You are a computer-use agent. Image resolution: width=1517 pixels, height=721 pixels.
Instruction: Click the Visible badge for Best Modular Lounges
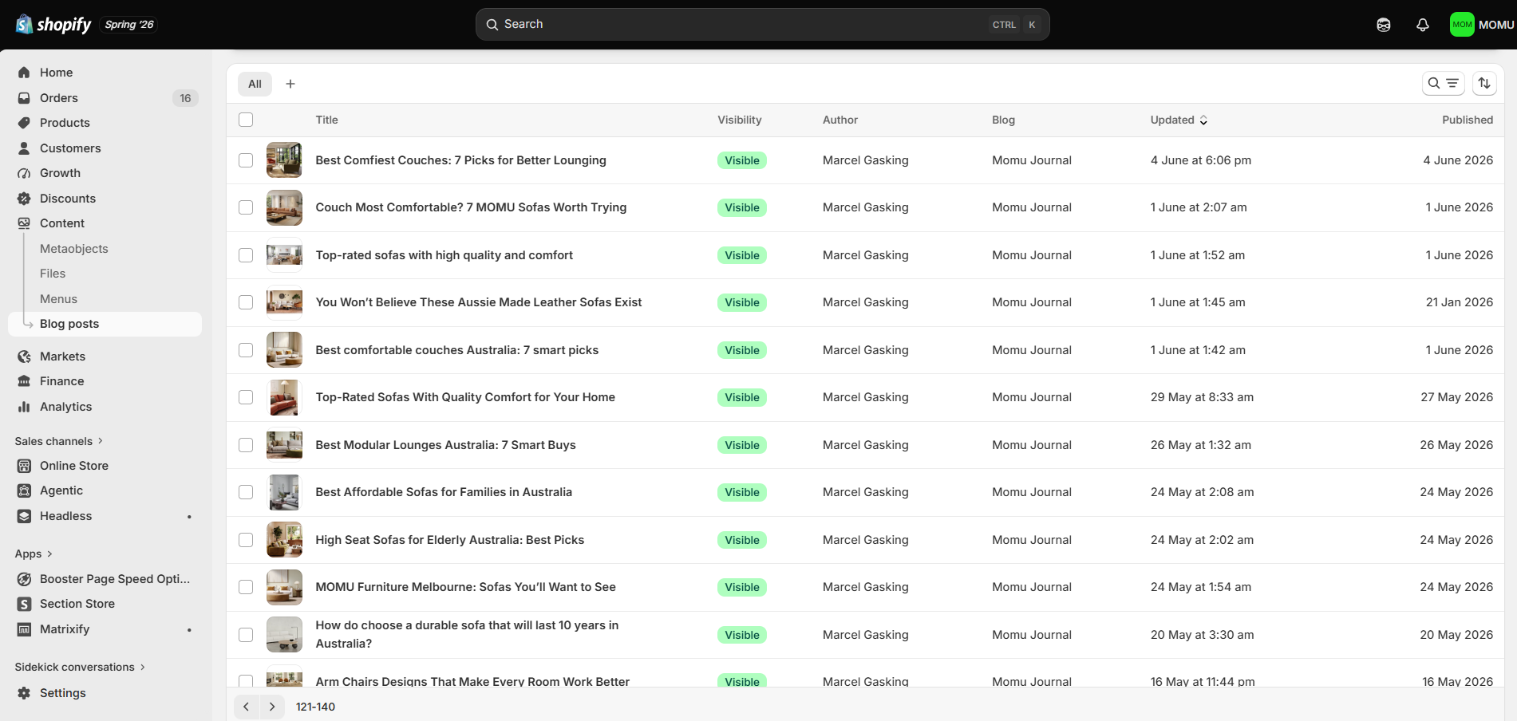tap(742, 445)
